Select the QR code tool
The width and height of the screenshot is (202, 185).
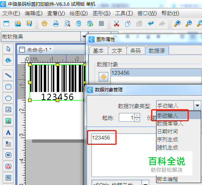pyautogui.click(x=8, y=178)
